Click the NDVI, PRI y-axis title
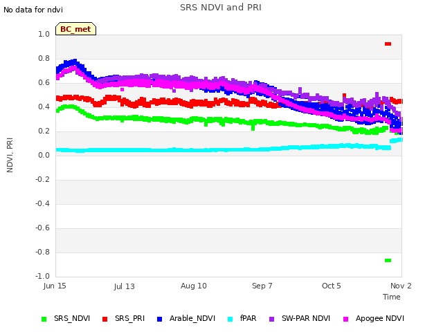 (10, 155)
